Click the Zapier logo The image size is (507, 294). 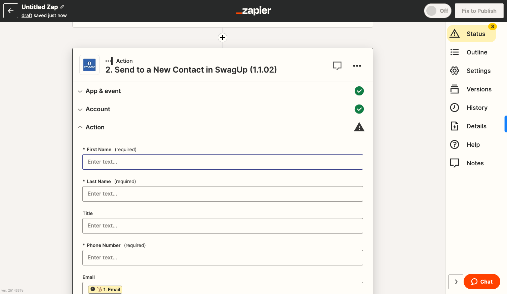[x=253, y=11]
